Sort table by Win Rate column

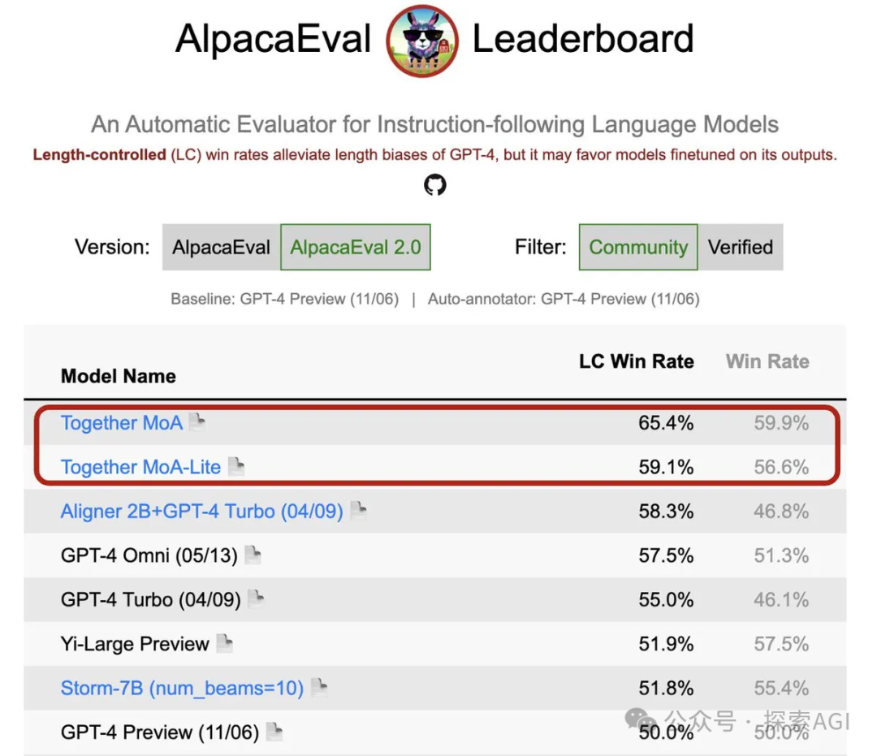767,361
